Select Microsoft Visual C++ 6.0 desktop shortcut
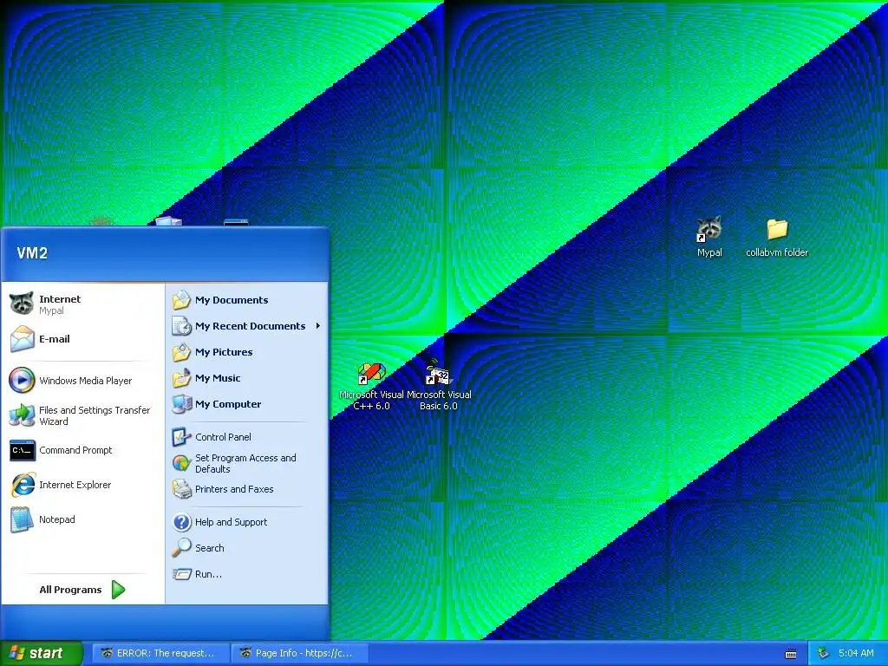 click(x=371, y=388)
